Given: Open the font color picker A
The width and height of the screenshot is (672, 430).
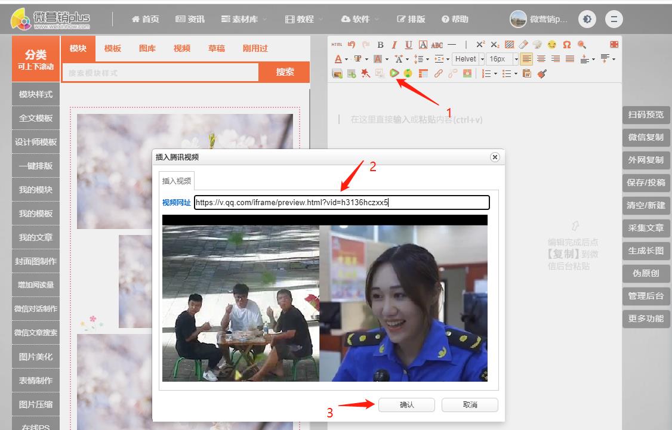Looking at the screenshot, I should [338, 59].
